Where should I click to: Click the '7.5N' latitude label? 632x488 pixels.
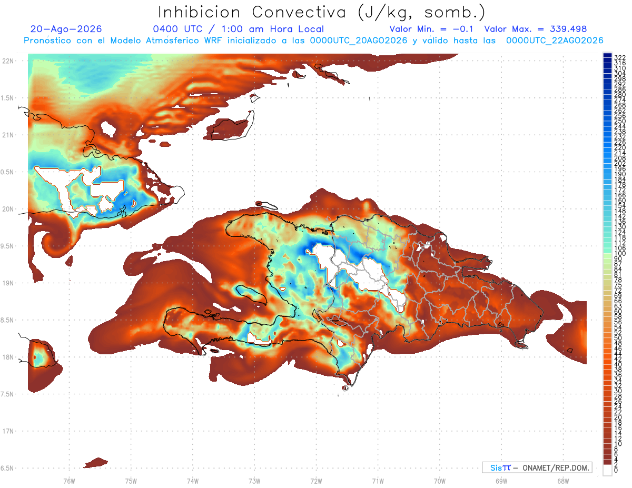point(8,394)
